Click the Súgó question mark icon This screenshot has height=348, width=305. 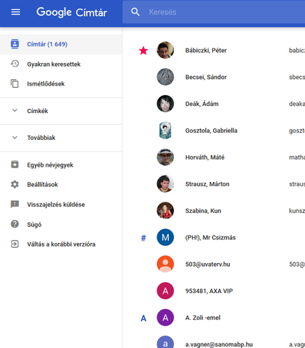[14, 224]
